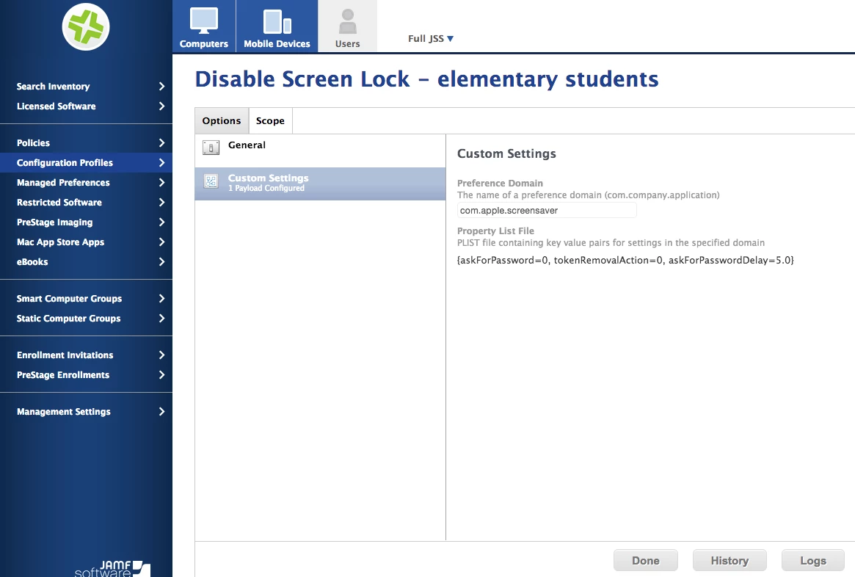Expand Restricted Software chevron
Screen dimensions: 855x577
pos(161,203)
